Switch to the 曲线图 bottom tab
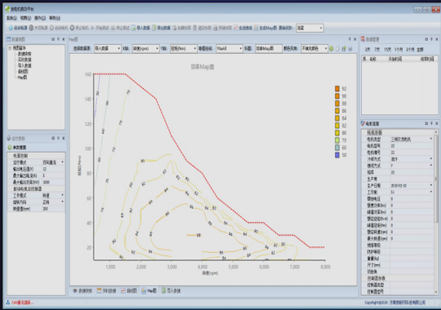 pyautogui.click(x=129, y=290)
